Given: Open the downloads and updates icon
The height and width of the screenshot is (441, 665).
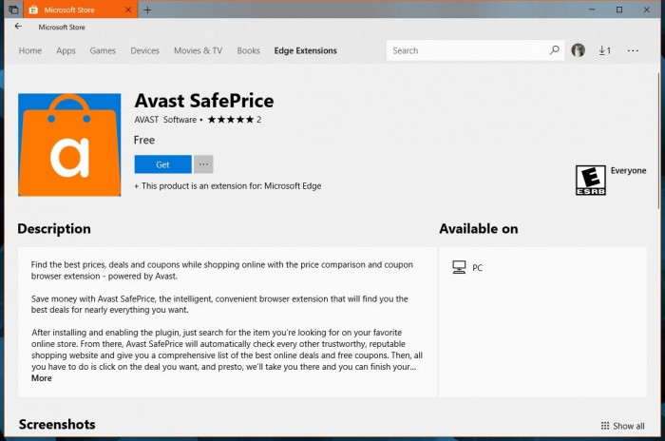Looking at the screenshot, I should pos(604,50).
